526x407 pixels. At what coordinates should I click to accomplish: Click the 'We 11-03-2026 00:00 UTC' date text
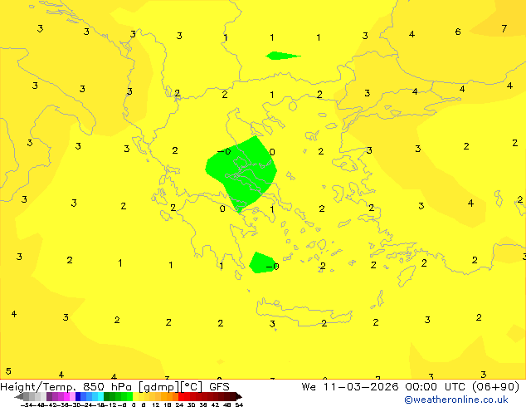(383, 387)
